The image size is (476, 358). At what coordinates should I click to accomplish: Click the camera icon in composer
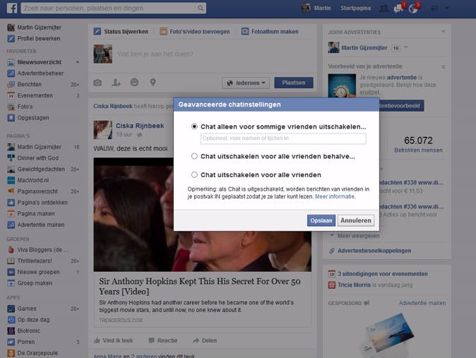98,83
